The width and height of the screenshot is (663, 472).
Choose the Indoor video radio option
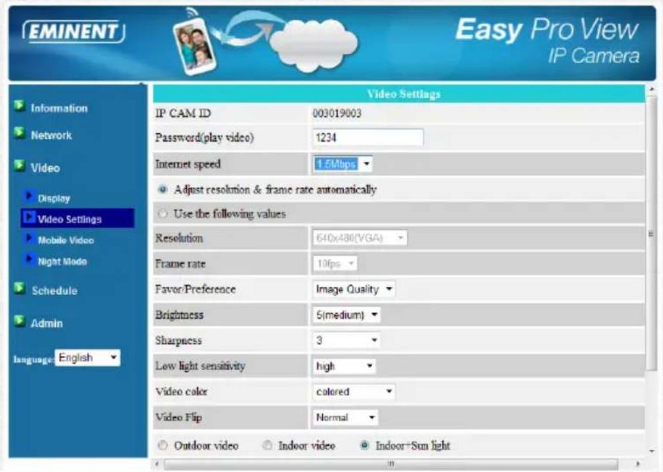pyautogui.click(x=267, y=445)
